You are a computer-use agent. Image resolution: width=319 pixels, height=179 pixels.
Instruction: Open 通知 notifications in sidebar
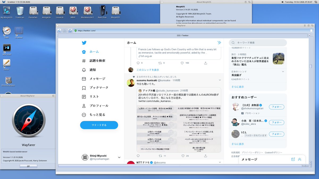pyautogui.click(x=89, y=70)
